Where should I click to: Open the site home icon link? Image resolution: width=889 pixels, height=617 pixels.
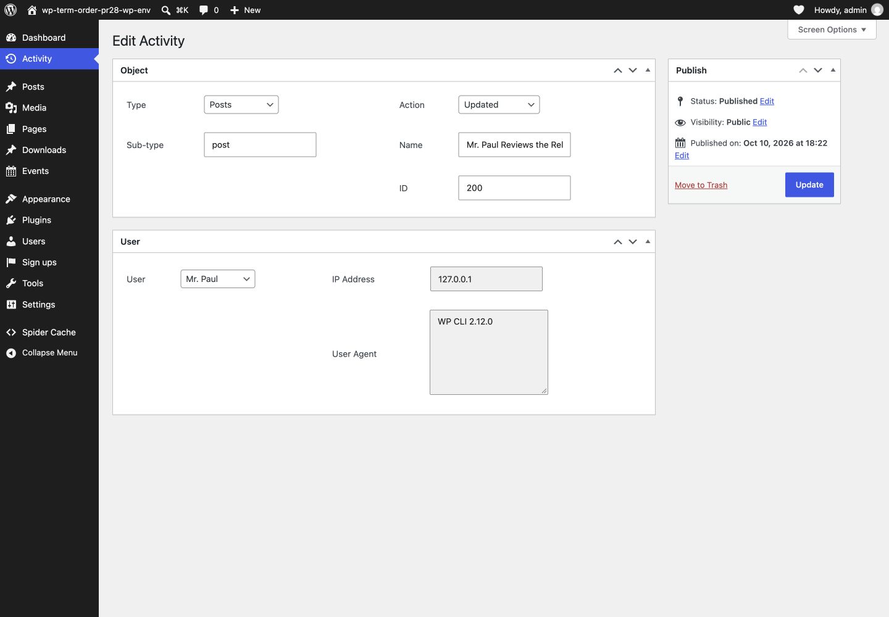click(x=32, y=10)
